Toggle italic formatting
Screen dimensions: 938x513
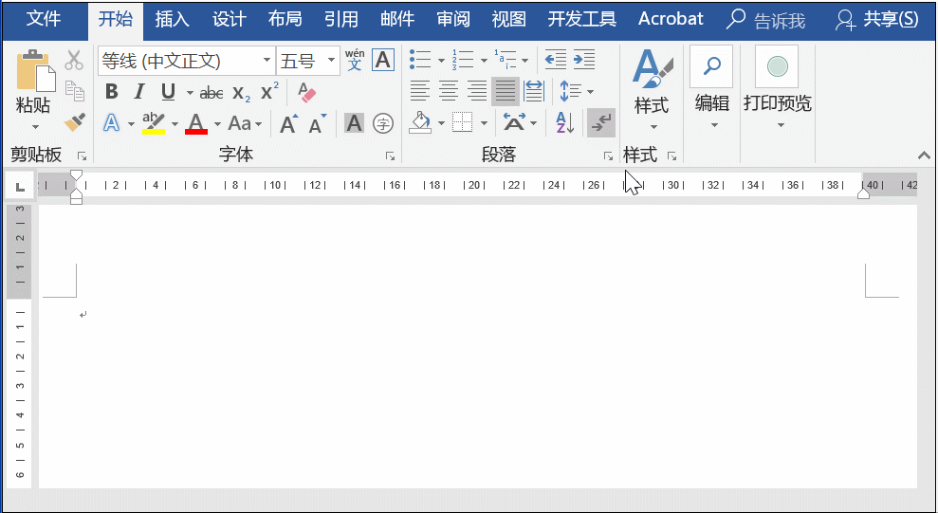[x=139, y=92]
